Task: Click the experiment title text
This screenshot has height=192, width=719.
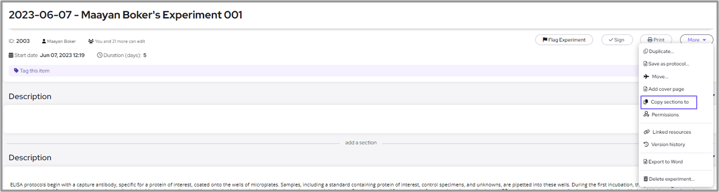Action: [x=125, y=15]
